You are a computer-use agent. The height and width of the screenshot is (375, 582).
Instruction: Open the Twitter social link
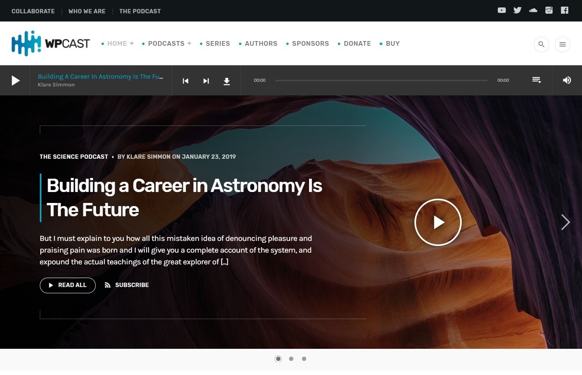(x=517, y=11)
